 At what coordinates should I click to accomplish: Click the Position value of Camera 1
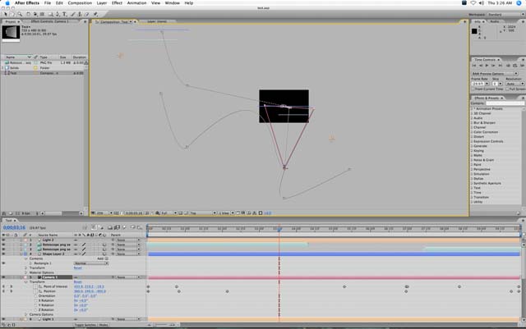(x=90, y=291)
